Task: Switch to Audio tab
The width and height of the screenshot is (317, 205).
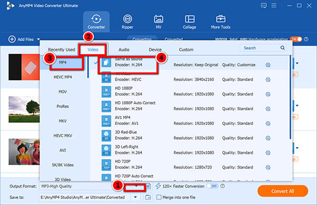Action: point(124,50)
